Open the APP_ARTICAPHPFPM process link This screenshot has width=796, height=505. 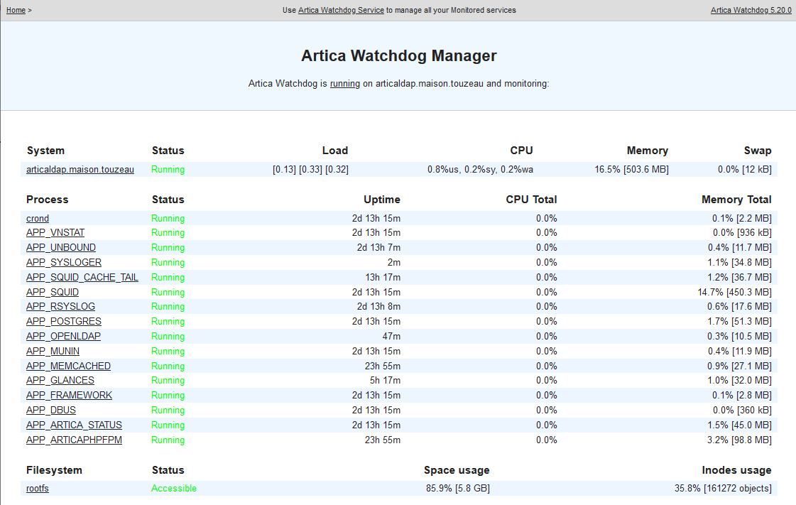(x=74, y=440)
